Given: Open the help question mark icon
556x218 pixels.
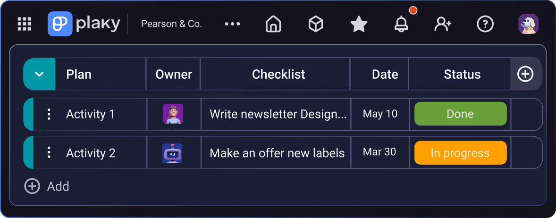Looking at the screenshot, I should [485, 24].
